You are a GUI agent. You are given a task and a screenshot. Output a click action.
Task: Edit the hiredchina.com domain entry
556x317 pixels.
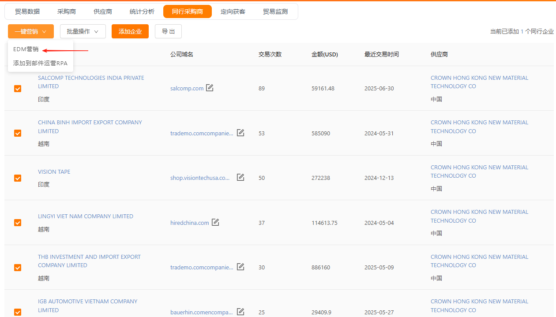[215, 222]
